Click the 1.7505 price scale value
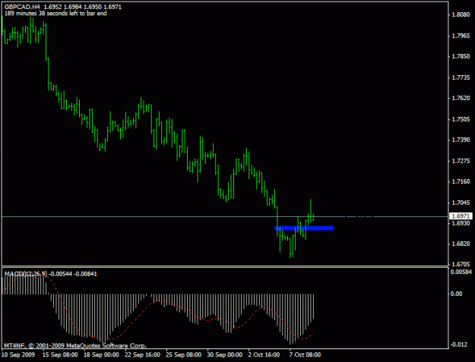This screenshot has width=475, height=362. pyautogui.click(x=461, y=119)
